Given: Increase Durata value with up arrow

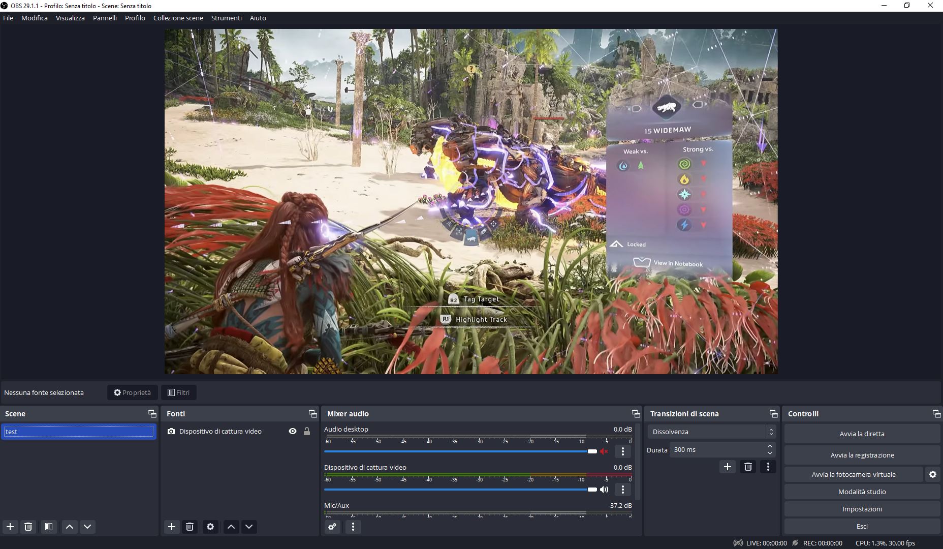Looking at the screenshot, I should (x=770, y=446).
